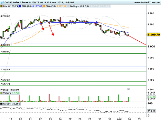The height and width of the screenshot is (121, 161).
Task: Click the 7 940,00 support level label
Action: (5, 52)
